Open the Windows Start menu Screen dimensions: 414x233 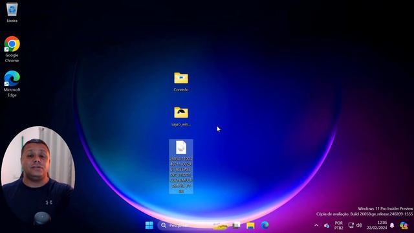tap(149, 225)
